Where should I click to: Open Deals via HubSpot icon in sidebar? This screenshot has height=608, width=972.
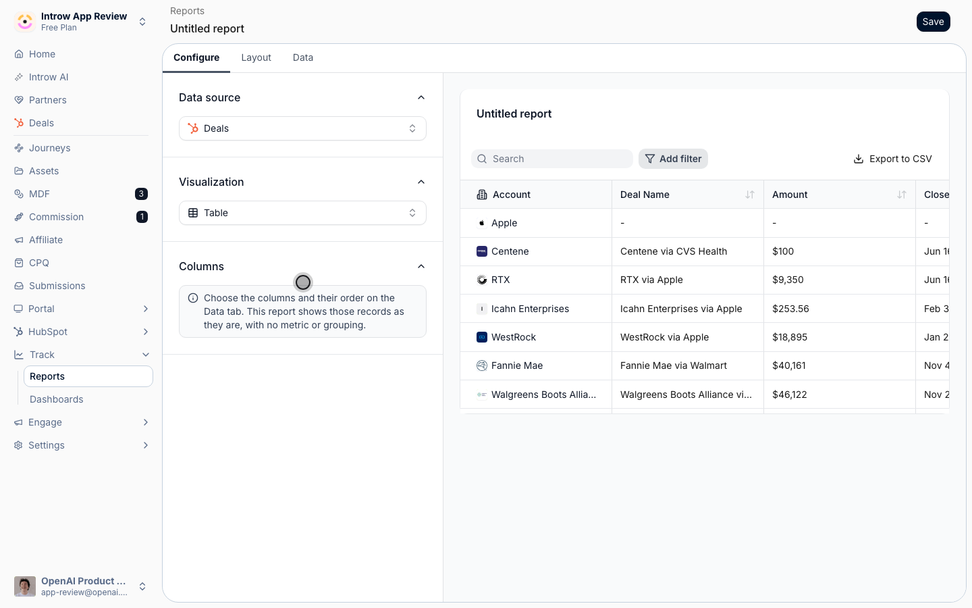click(x=19, y=123)
